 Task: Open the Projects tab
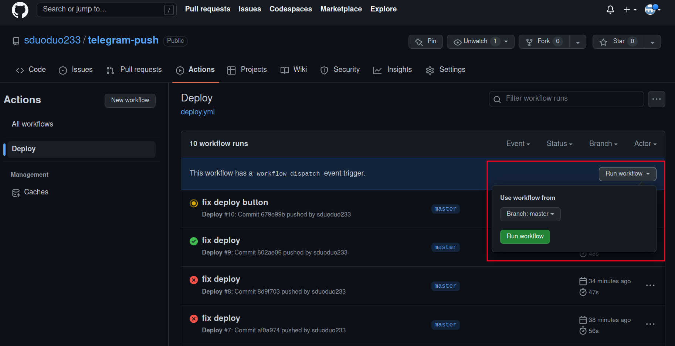pyautogui.click(x=247, y=70)
